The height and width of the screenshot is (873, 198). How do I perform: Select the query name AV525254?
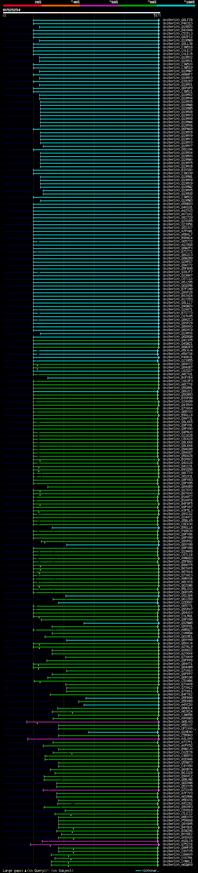click(x=11, y=10)
